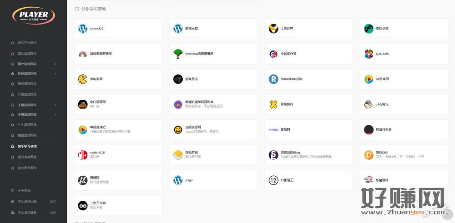455x223 pixels.
Task: Click the 12搬运工 circled 12 icon
Action: [273, 180]
